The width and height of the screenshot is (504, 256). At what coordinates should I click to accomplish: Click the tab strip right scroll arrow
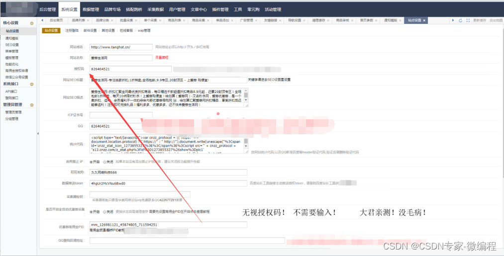coord(453,20)
